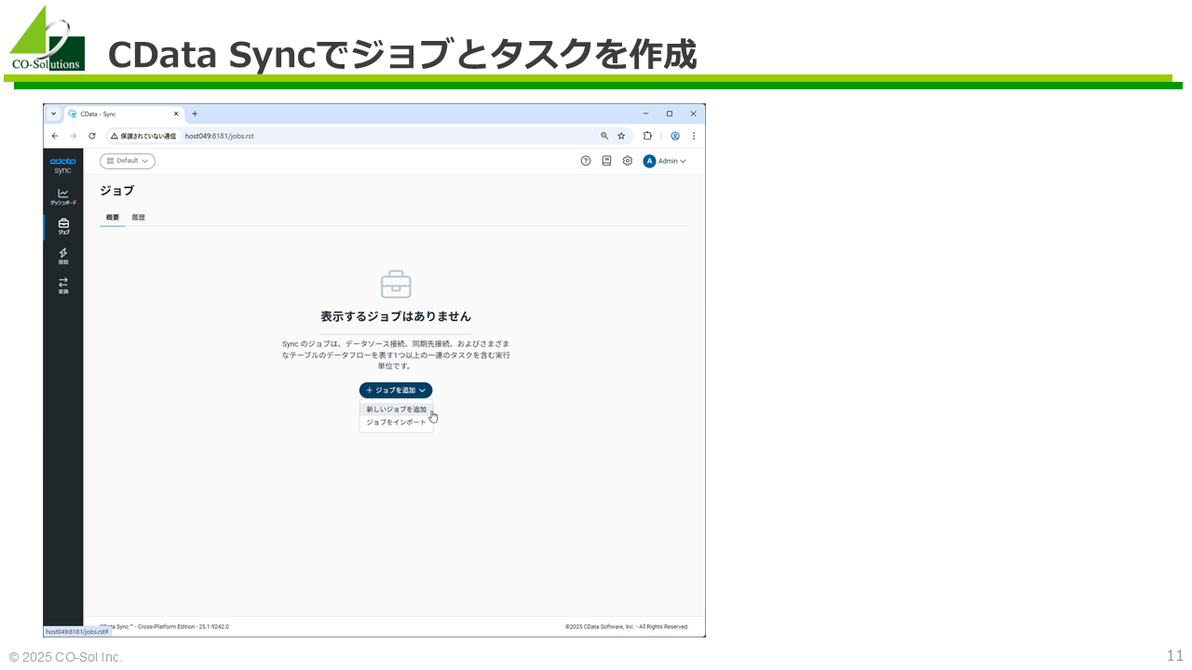
Task: Click the 表示するジョブはありません message
Action: [x=396, y=316]
